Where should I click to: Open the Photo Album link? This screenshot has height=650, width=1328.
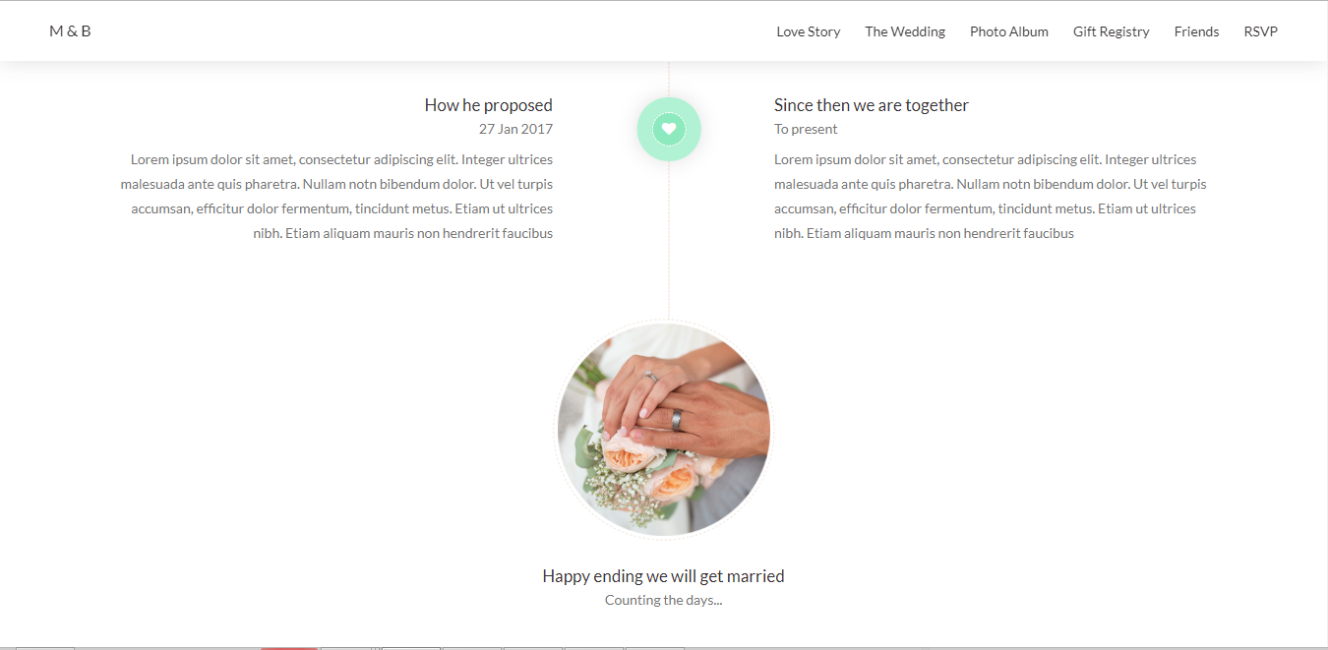1009,31
